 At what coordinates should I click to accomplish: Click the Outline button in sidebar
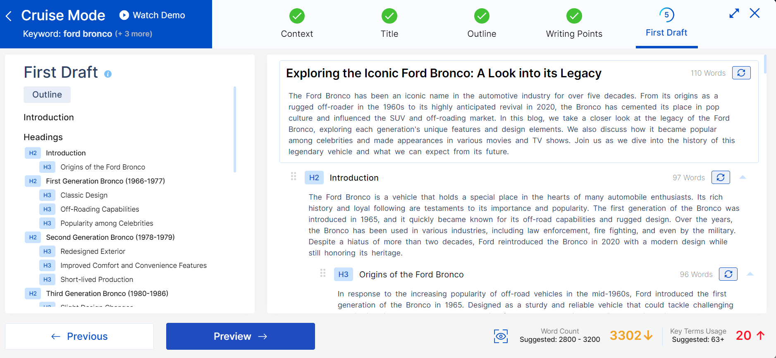[47, 95]
